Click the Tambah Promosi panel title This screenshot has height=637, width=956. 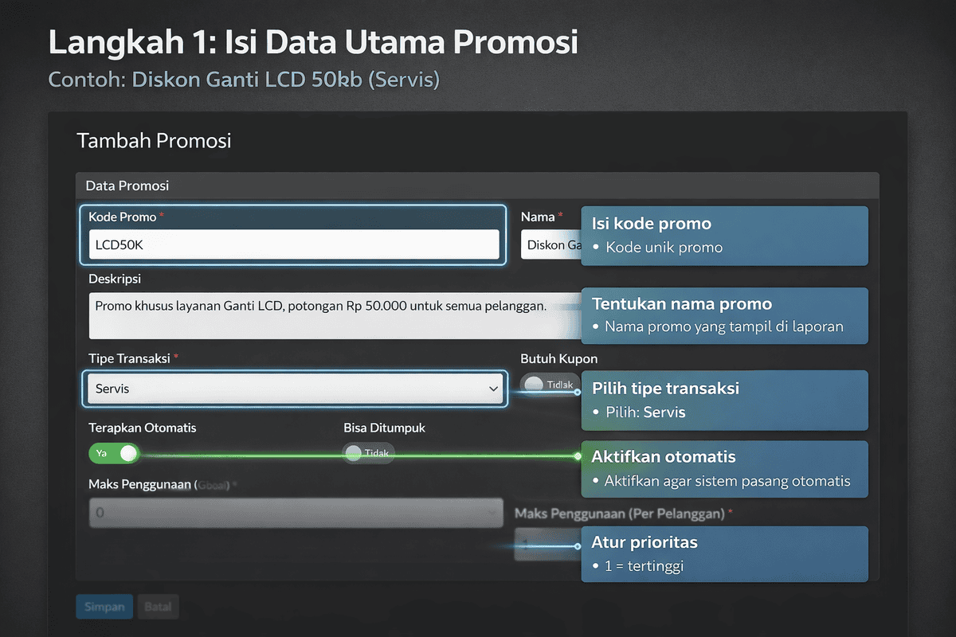click(x=154, y=140)
